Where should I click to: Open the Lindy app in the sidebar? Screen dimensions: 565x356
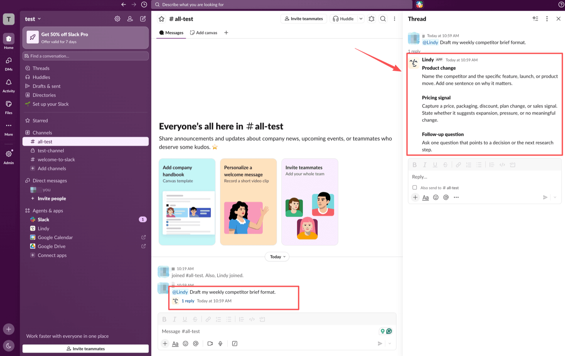pos(85,229)
